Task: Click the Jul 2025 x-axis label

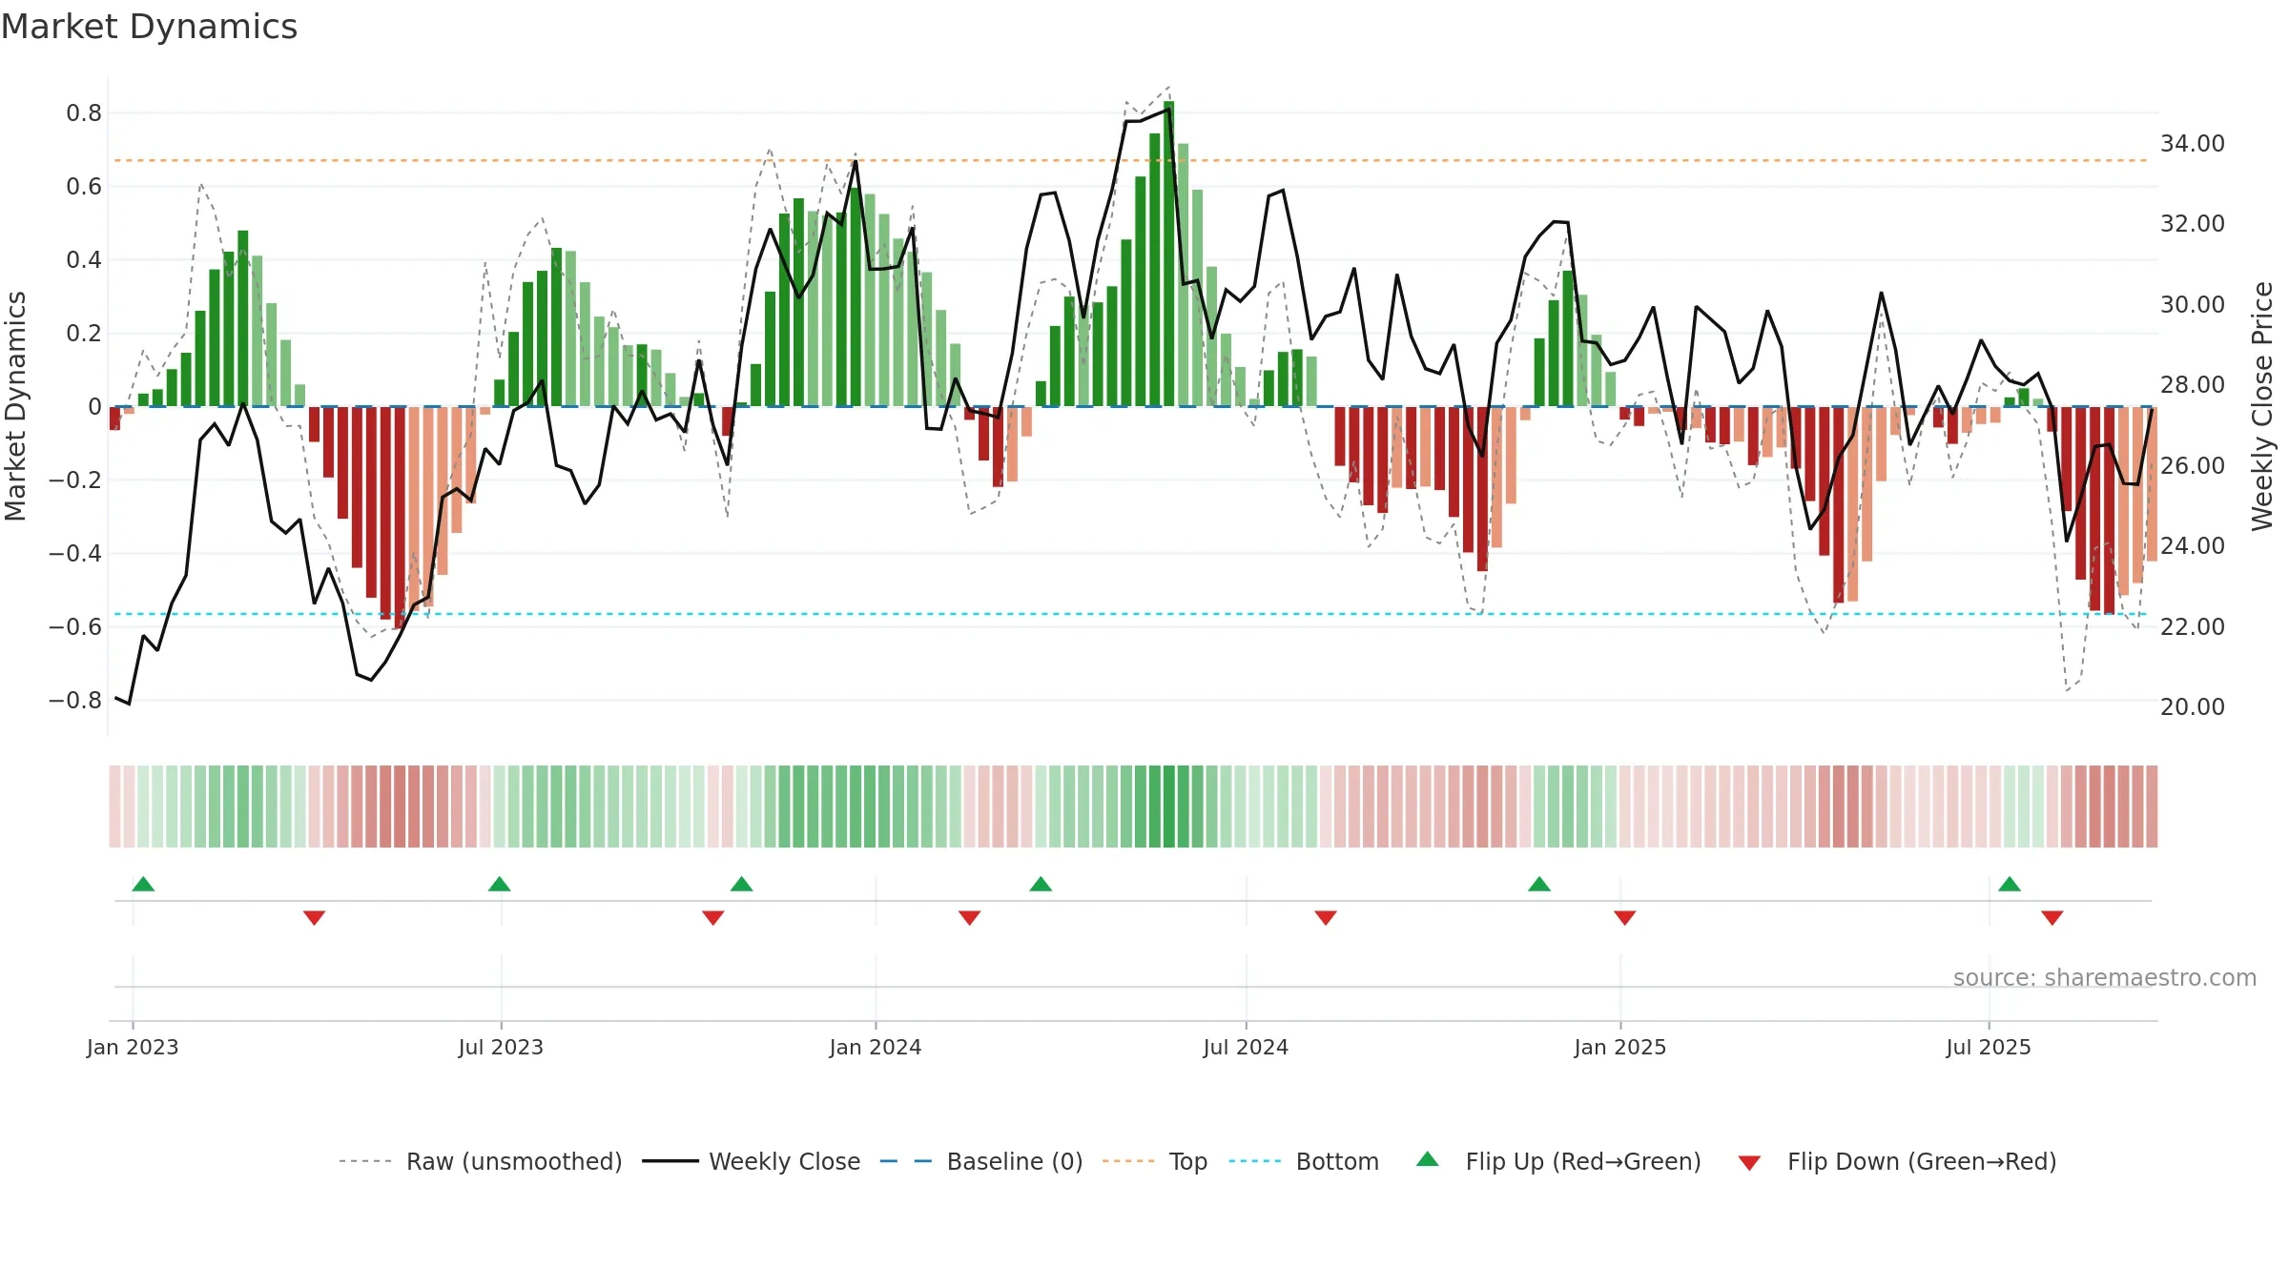Action: coord(1989,1047)
